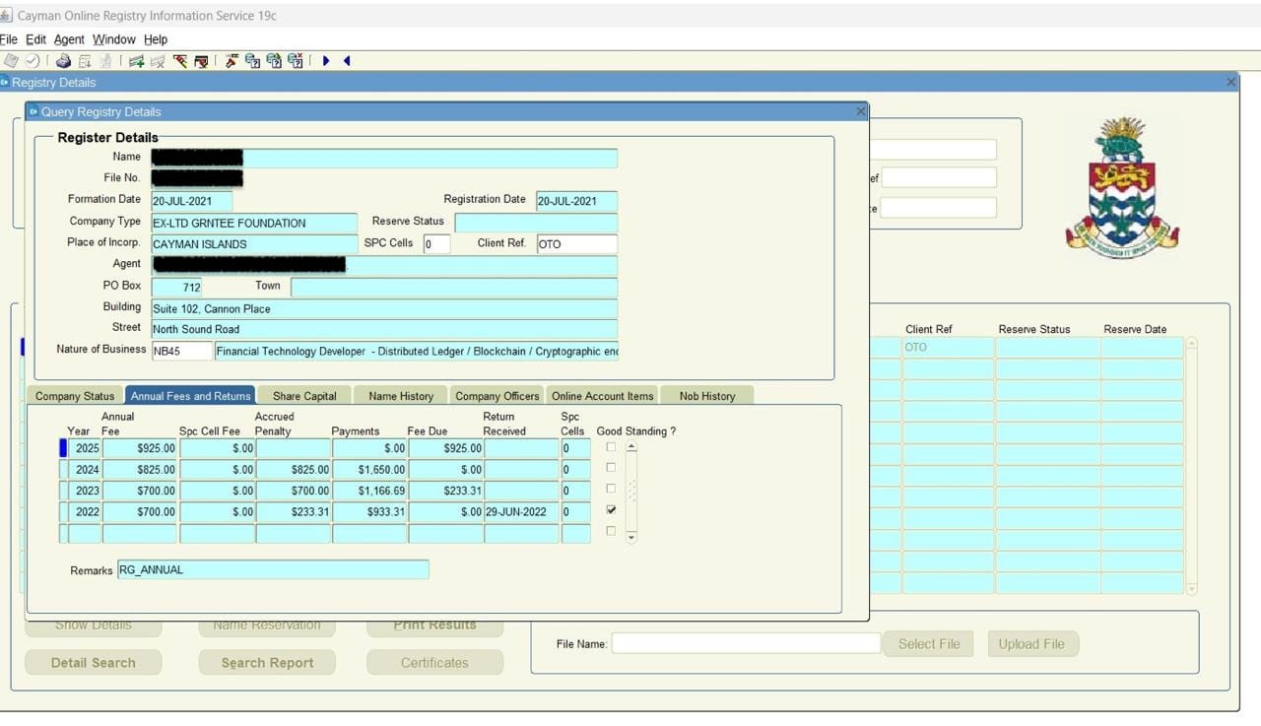Click the Return Received cell 29-JUN-2022
Screen dimensions: 1261x726
click(521, 511)
